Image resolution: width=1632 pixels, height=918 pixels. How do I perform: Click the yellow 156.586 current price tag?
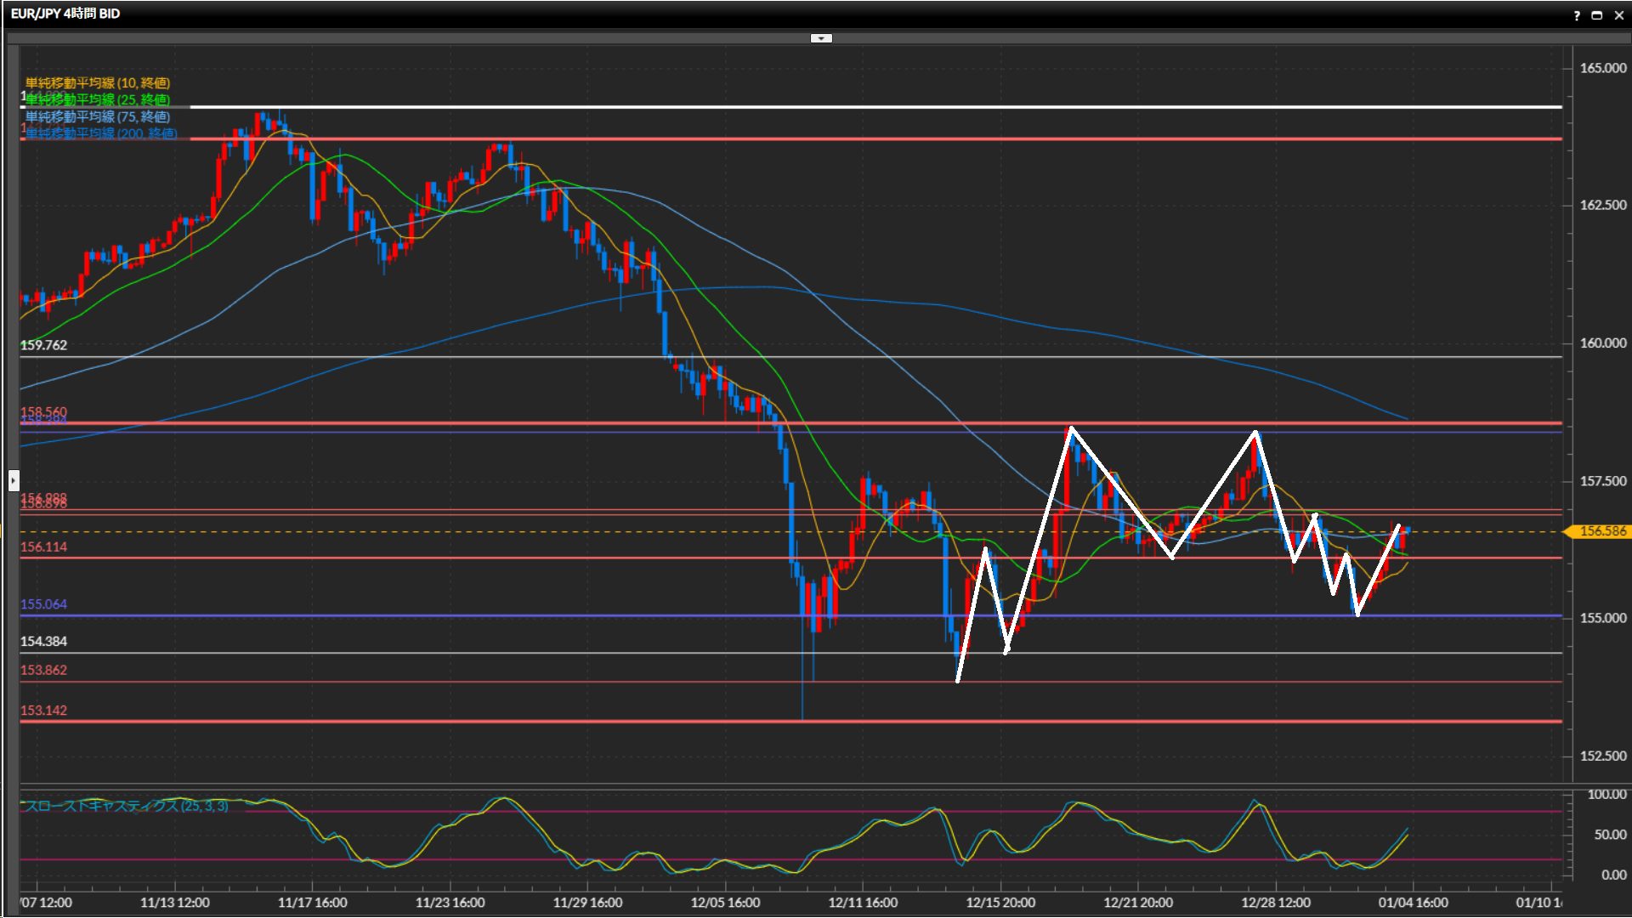pyautogui.click(x=1601, y=531)
